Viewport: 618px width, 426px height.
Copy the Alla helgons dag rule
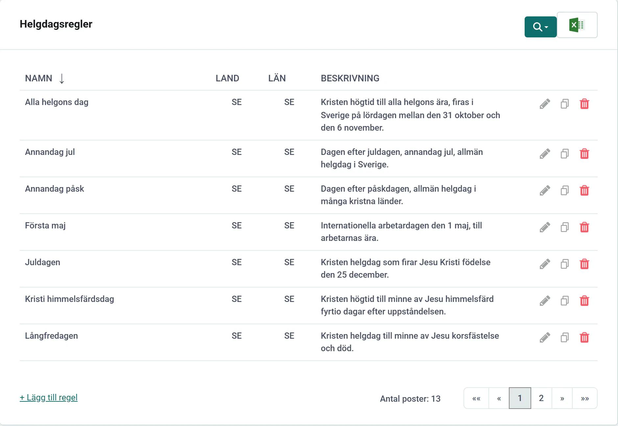[x=565, y=104]
